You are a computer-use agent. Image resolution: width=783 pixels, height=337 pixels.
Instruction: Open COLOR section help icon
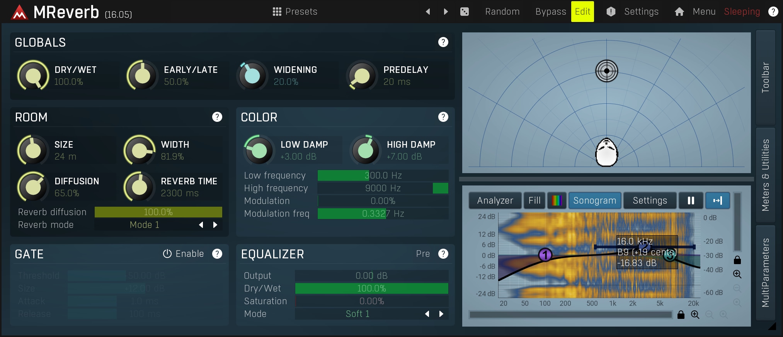click(443, 117)
